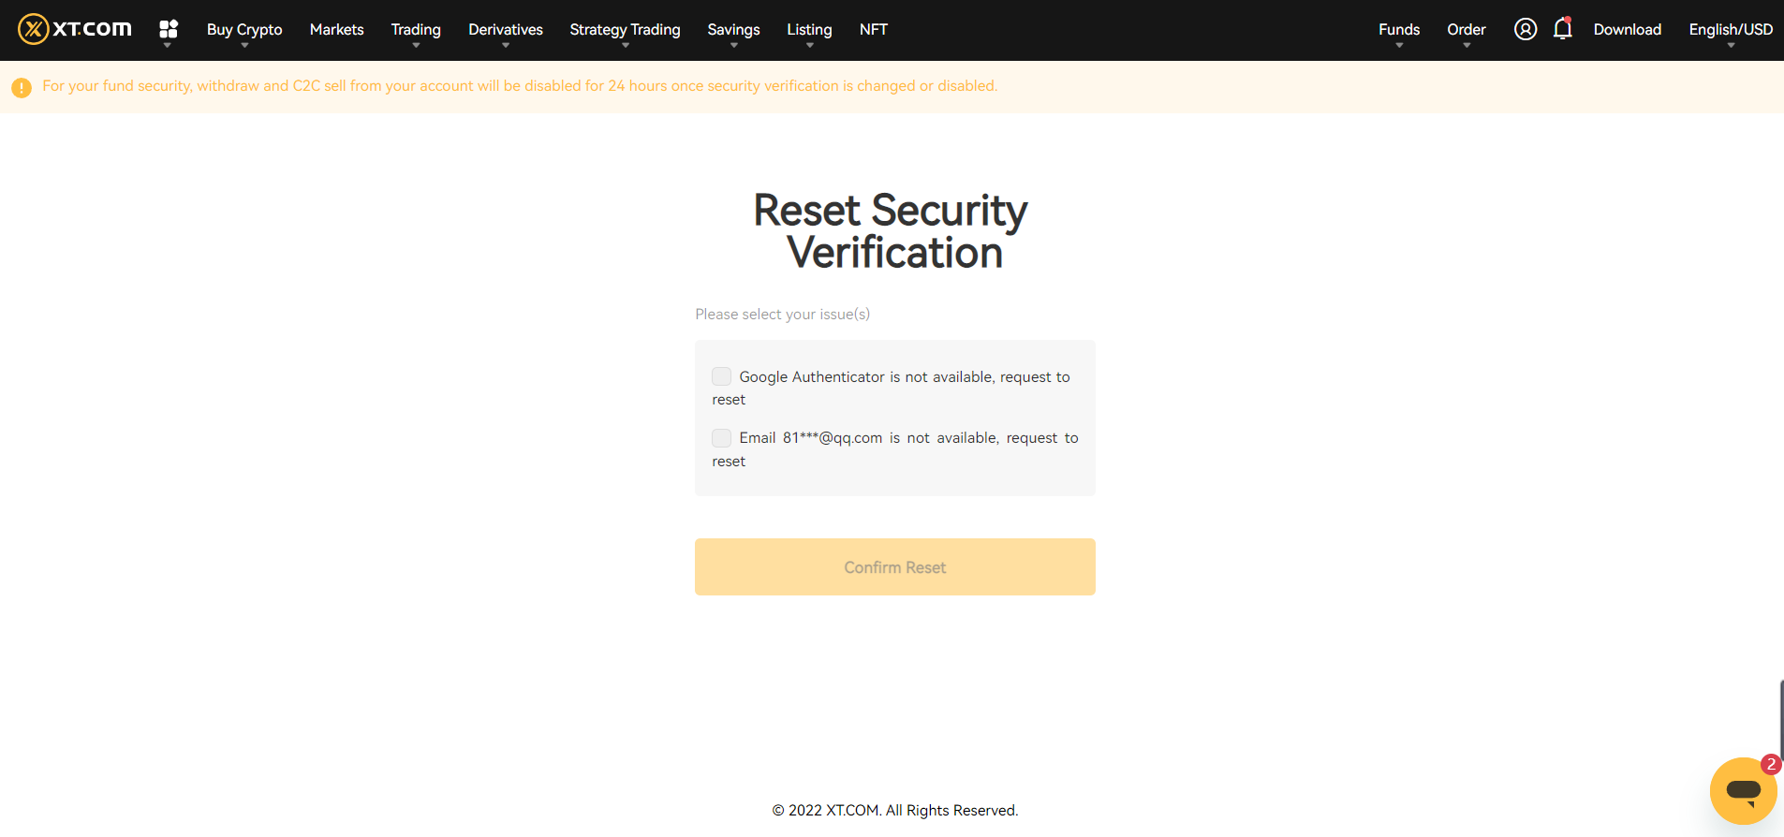Open the Trading menu
The width and height of the screenshot is (1784, 837).
pos(416,30)
